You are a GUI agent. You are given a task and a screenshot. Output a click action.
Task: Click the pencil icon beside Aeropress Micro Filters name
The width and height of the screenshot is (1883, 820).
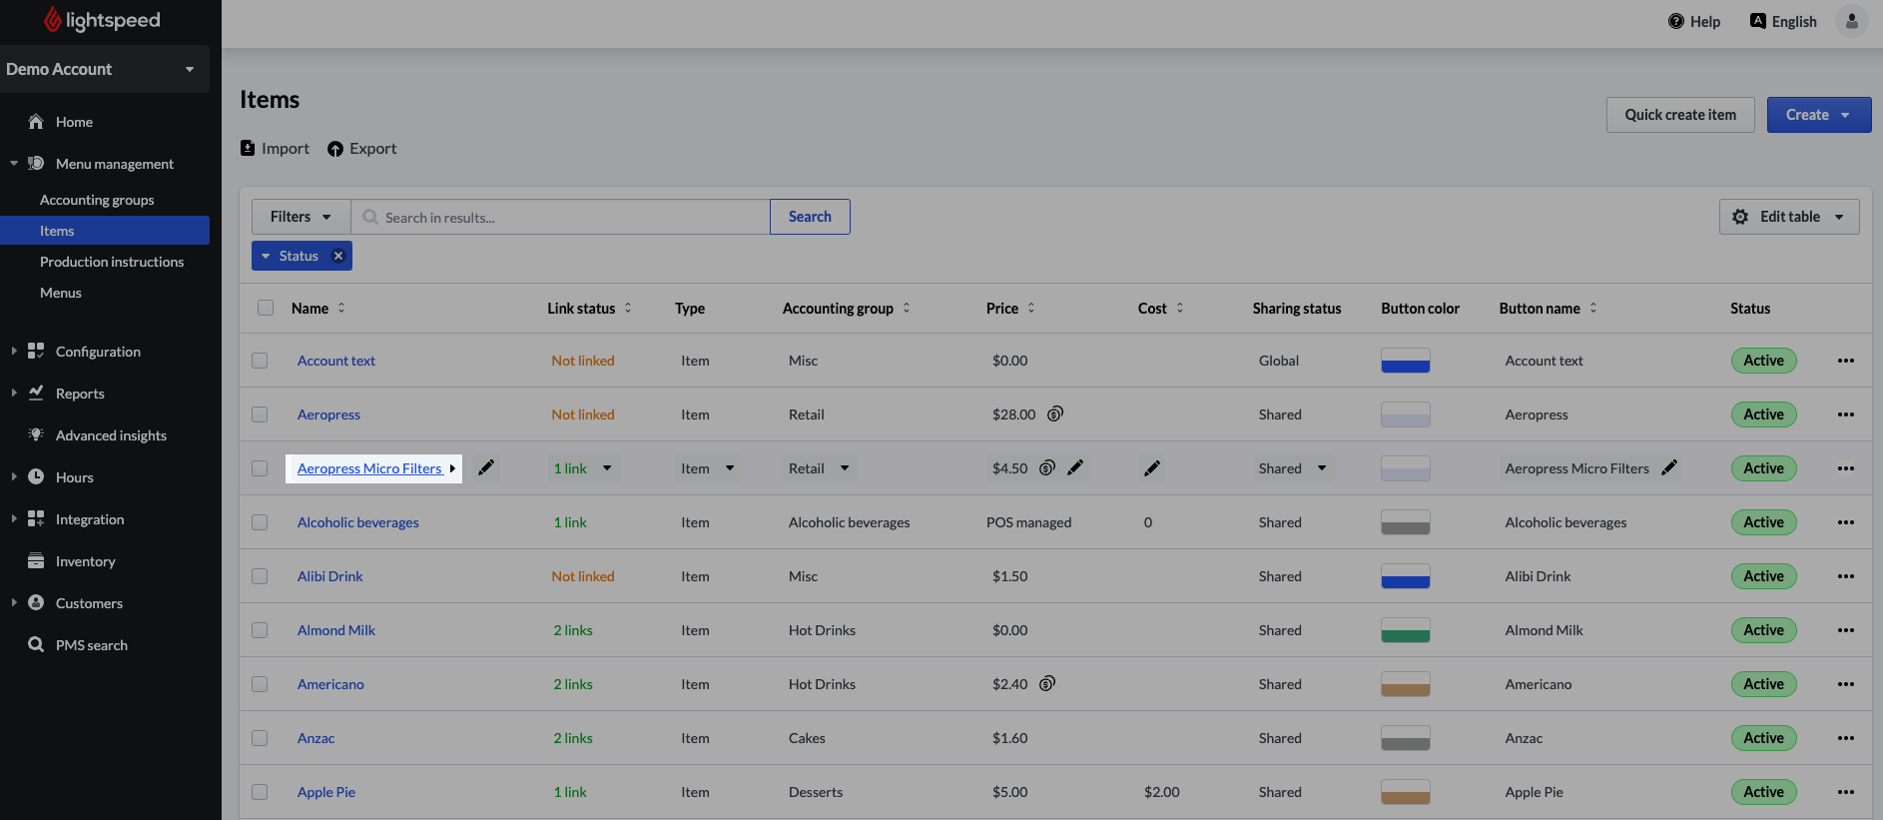click(486, 468)
